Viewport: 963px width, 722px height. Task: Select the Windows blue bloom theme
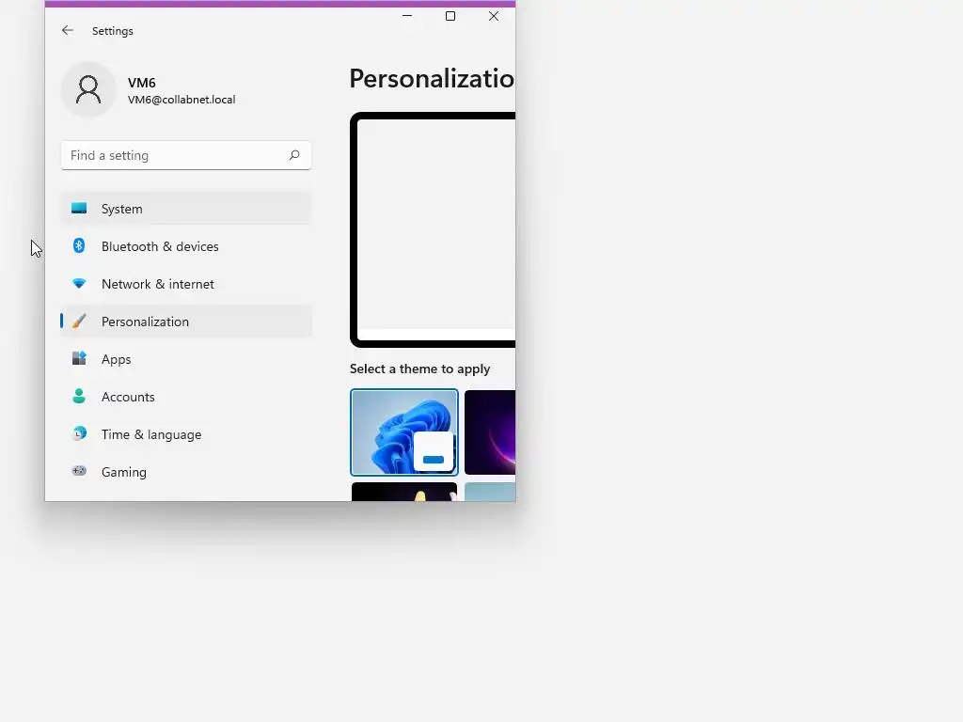coord(404,432)
